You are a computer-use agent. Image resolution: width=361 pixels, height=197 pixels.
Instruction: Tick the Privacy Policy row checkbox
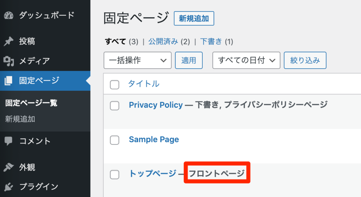(115, 106)
